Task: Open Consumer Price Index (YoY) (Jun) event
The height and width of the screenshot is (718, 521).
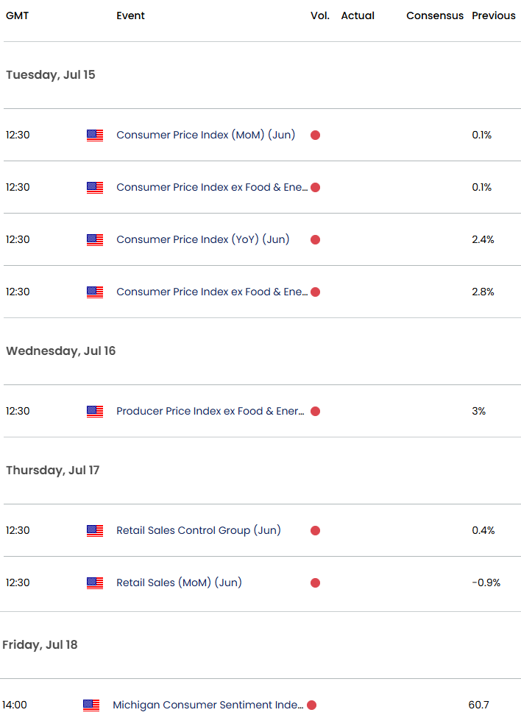Action: pyautogui.click(x=202, y=239)
